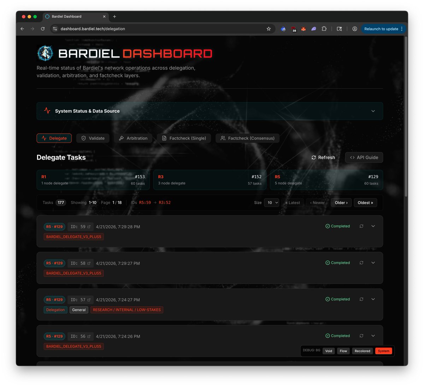Click the blue extension icon beside the star
424x387 pixels.
(x=283, y=29)
